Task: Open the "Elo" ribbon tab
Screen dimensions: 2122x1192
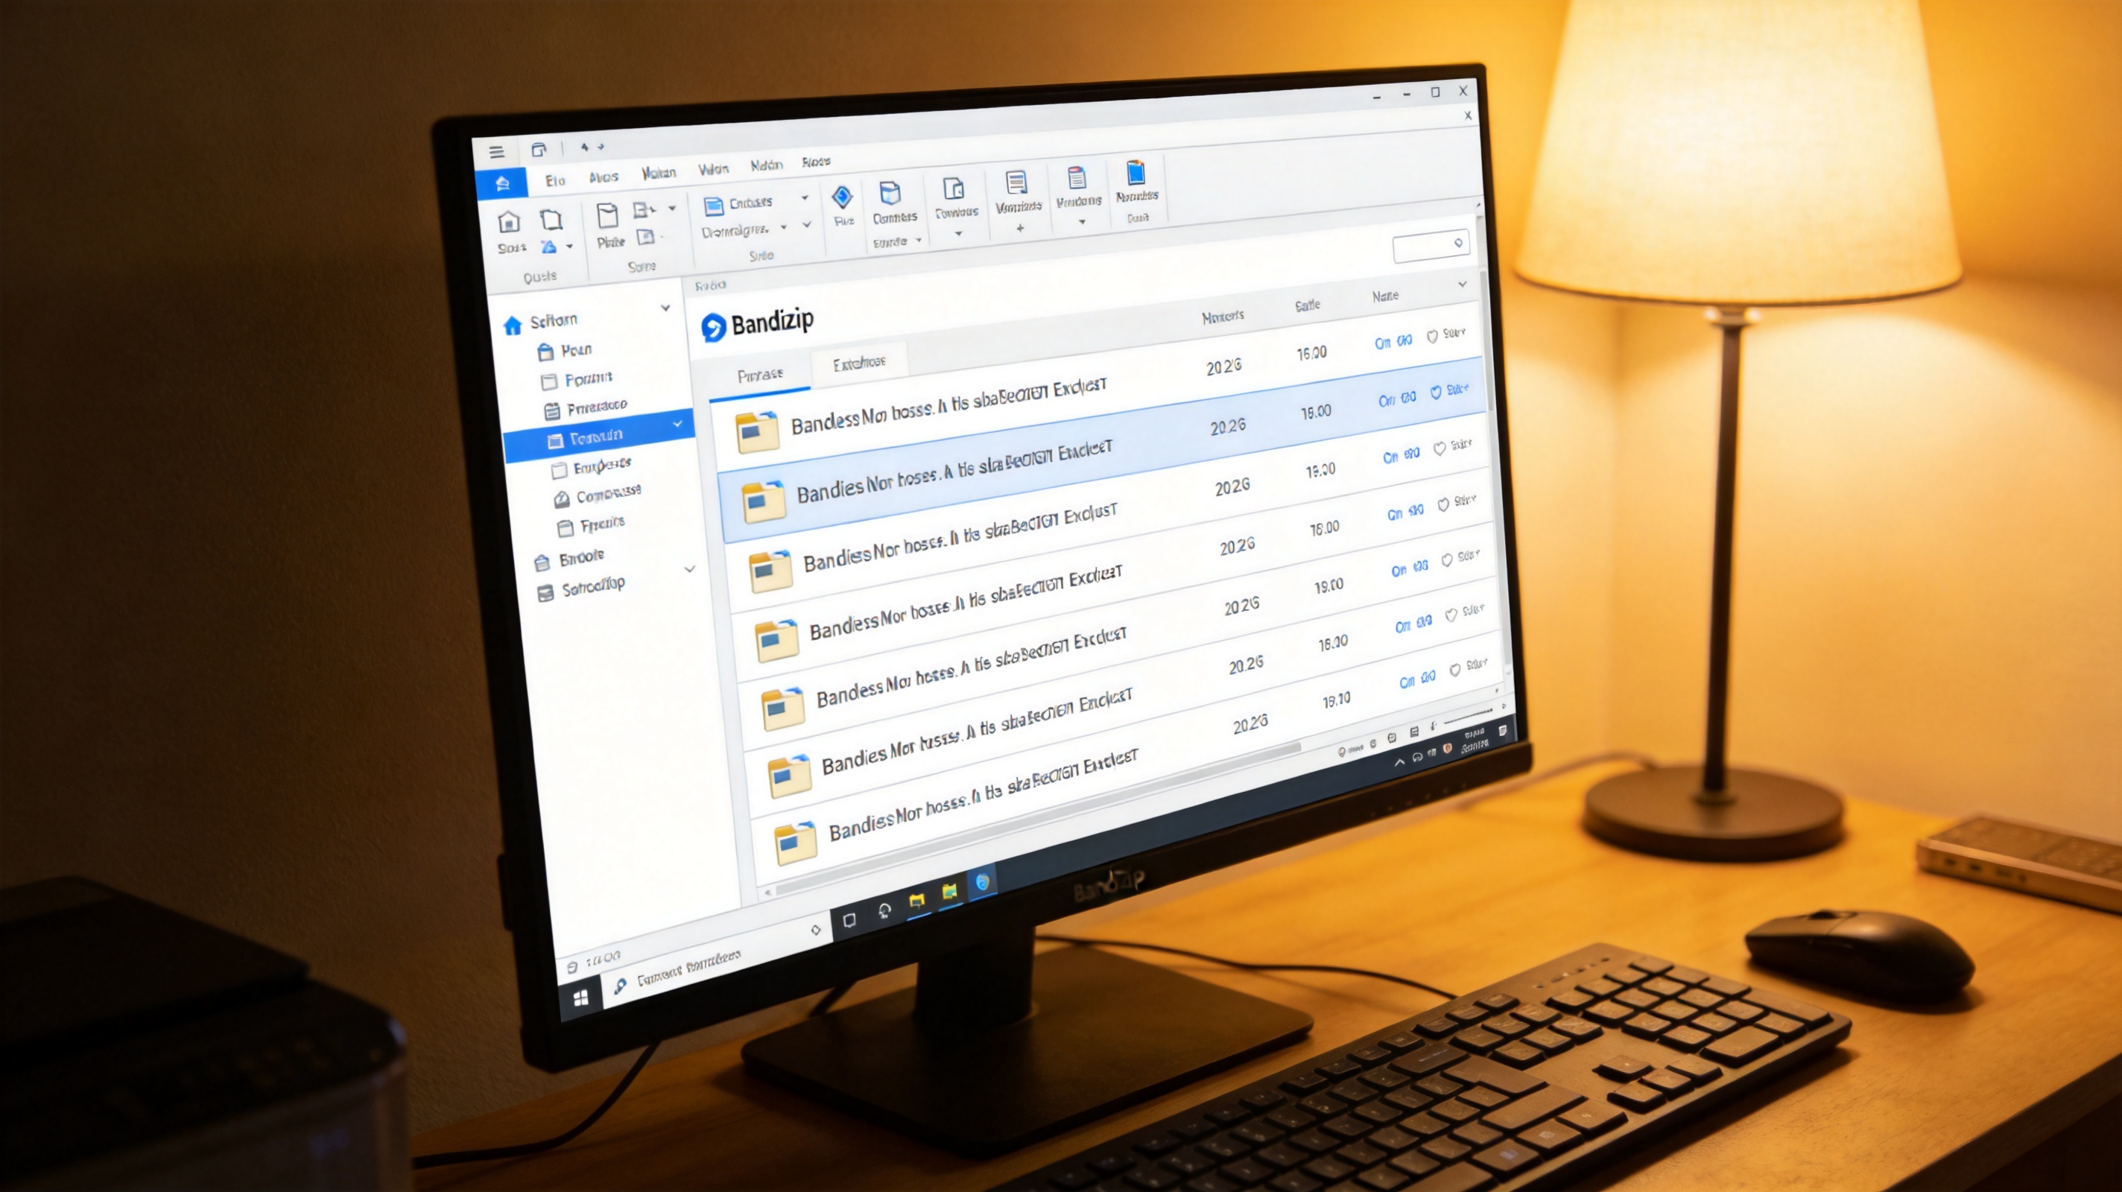Action: coord(555,180)
